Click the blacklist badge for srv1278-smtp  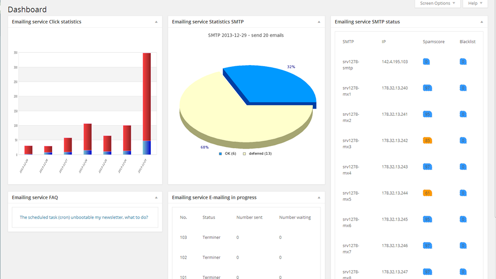point(463,62)
